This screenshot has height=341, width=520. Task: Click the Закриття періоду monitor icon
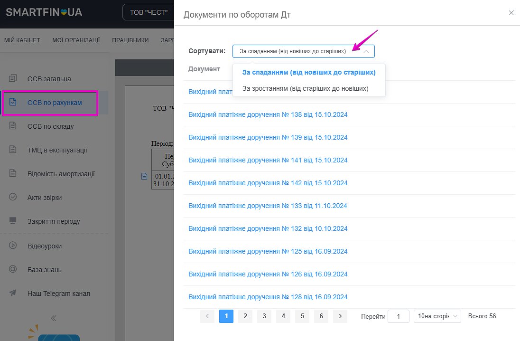13,220
